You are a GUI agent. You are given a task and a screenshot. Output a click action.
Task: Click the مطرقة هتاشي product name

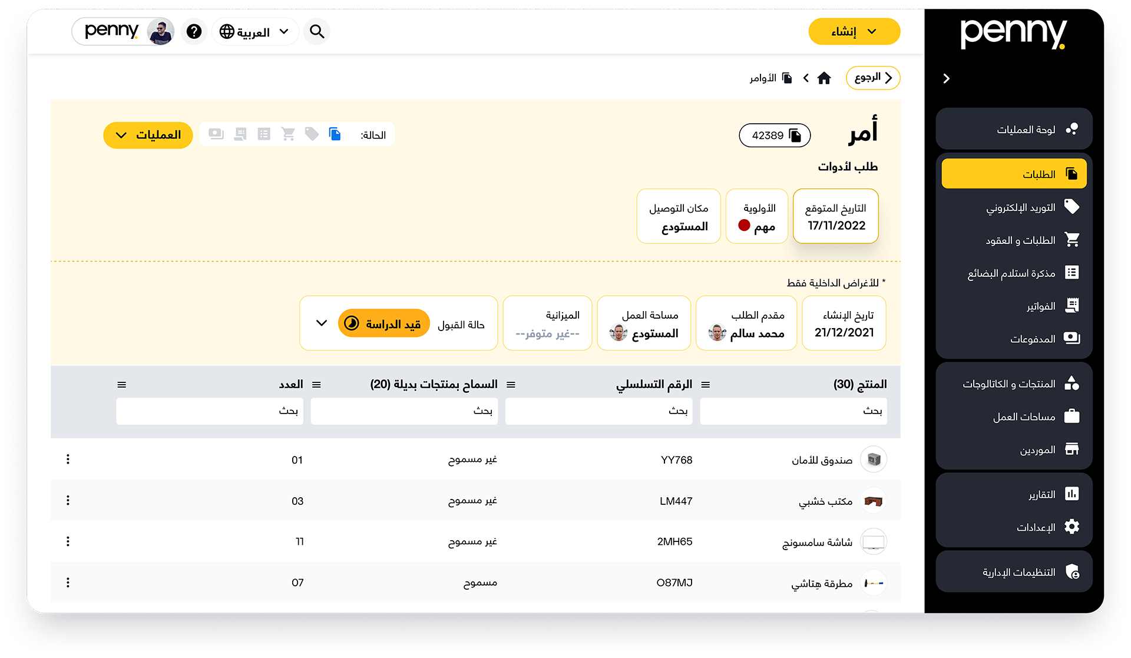click(822, 583)
